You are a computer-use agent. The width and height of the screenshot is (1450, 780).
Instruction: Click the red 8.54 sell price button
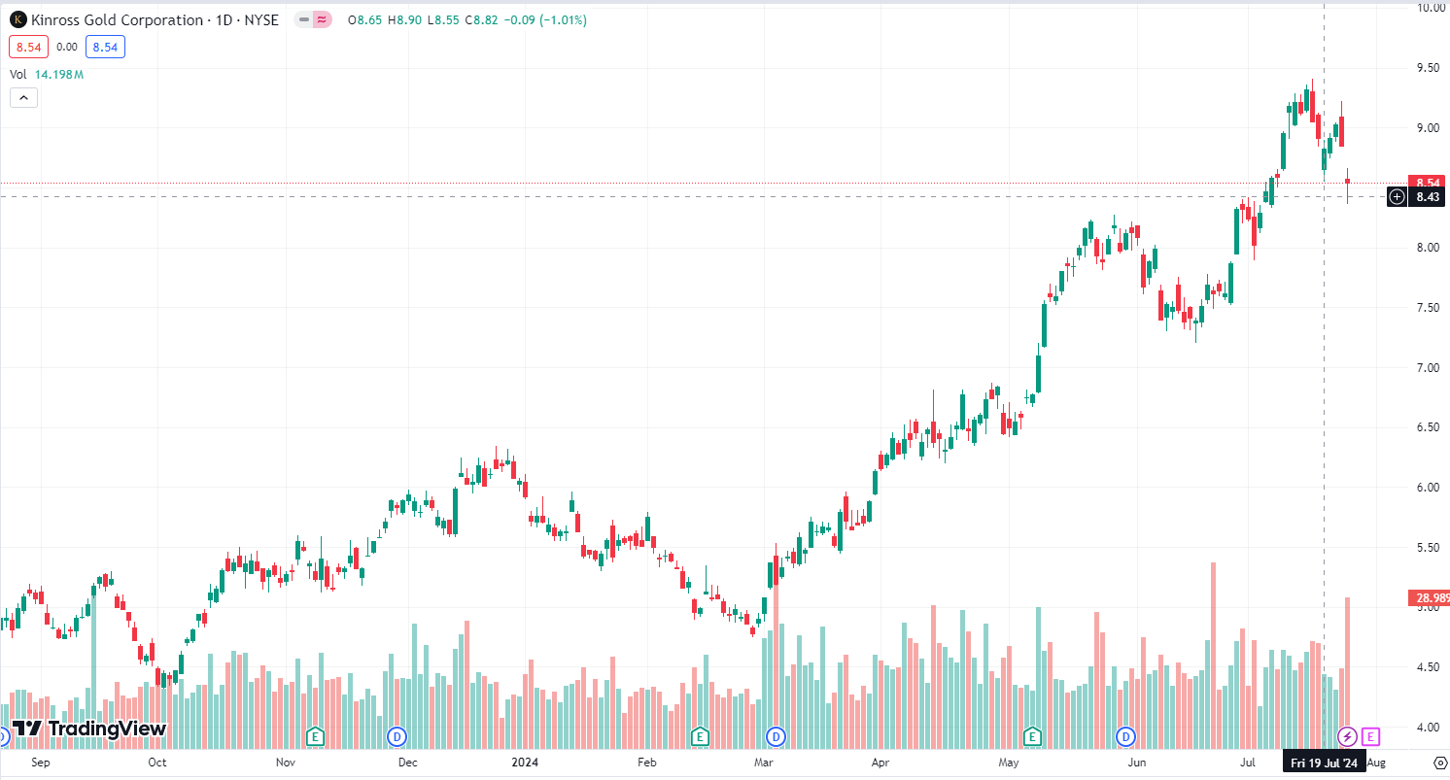pos(26,46)
